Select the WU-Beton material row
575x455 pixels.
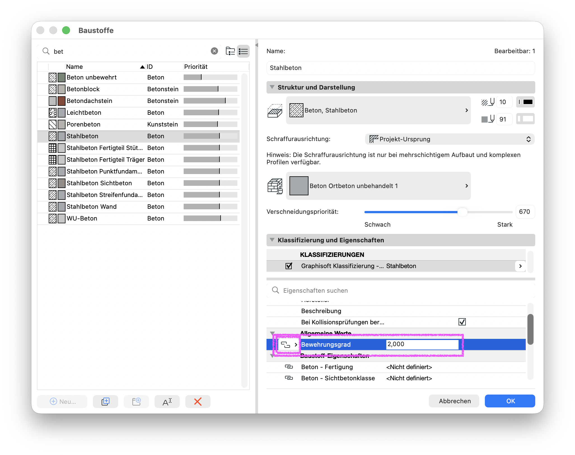(139, 218)
